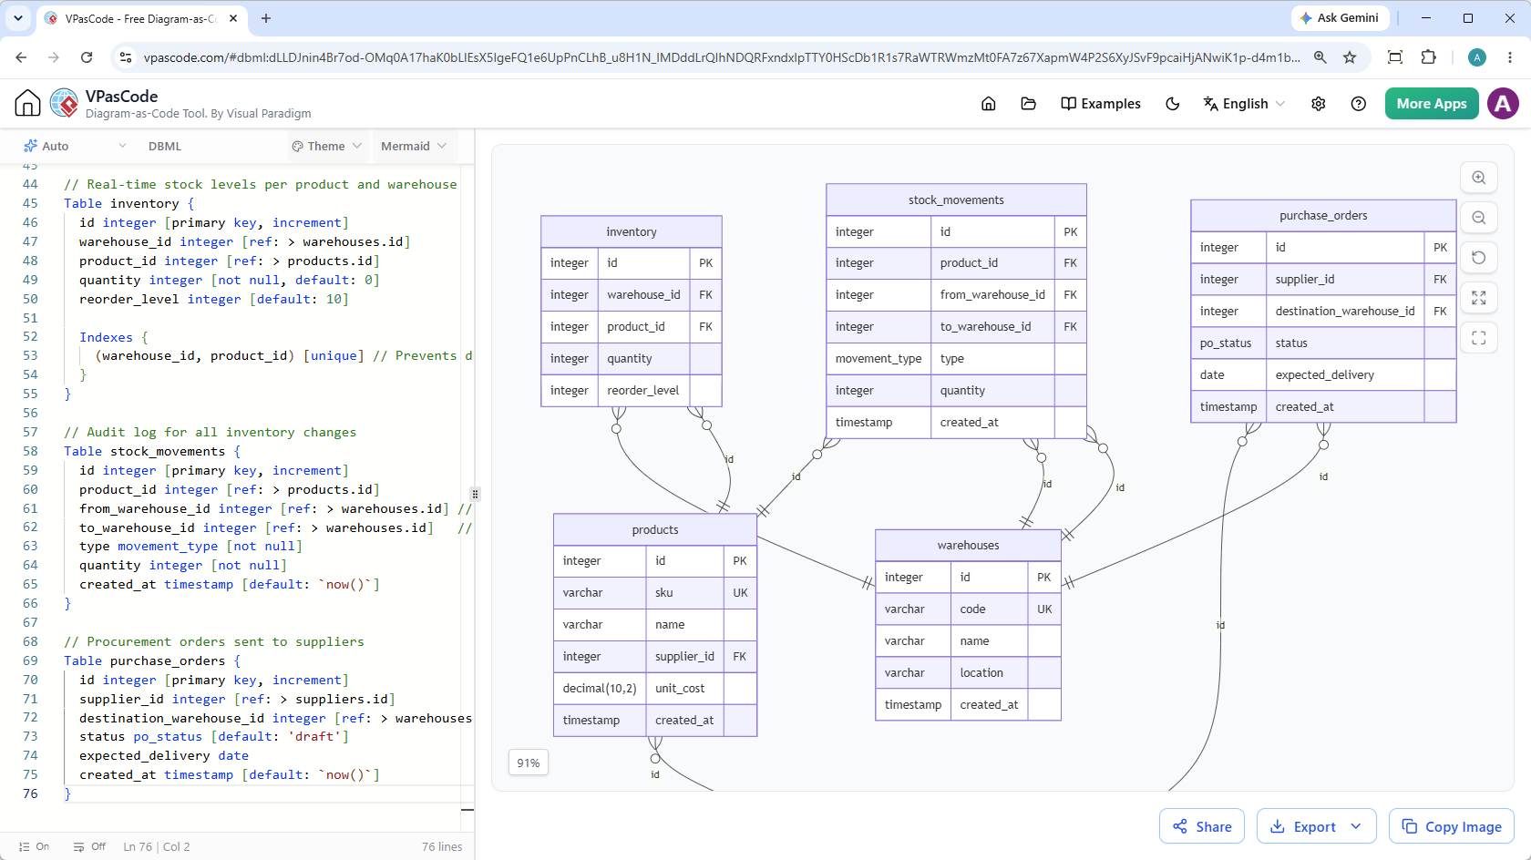Expand the Mermaid renderer dropdown
The image size is (1531, 860).
coord(414,146)
